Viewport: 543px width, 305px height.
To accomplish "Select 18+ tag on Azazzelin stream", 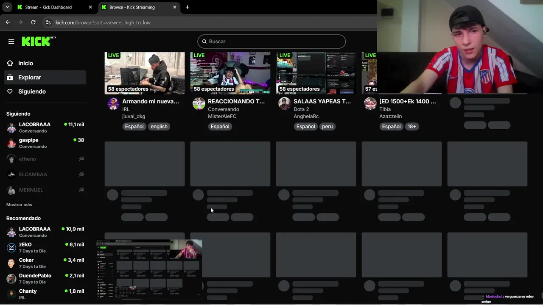I will click(412, 126).
